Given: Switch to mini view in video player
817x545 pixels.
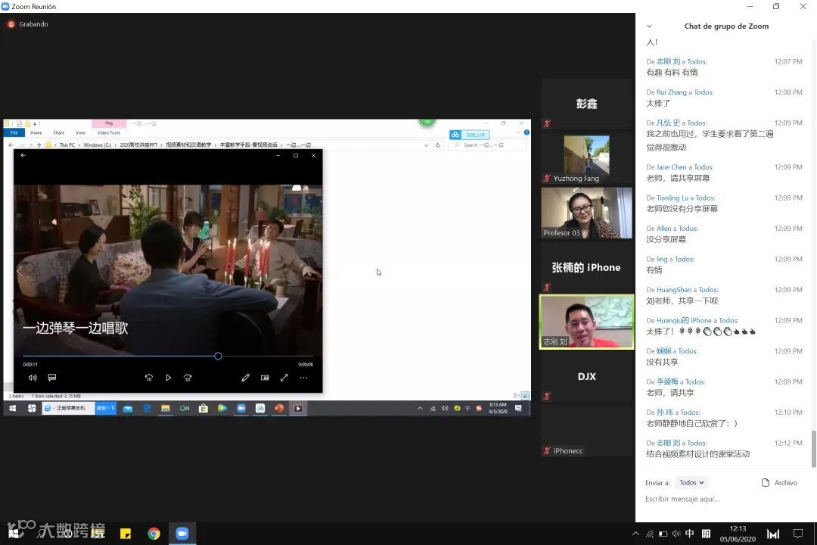Looking at the screenshot, I should pos(265,378).
